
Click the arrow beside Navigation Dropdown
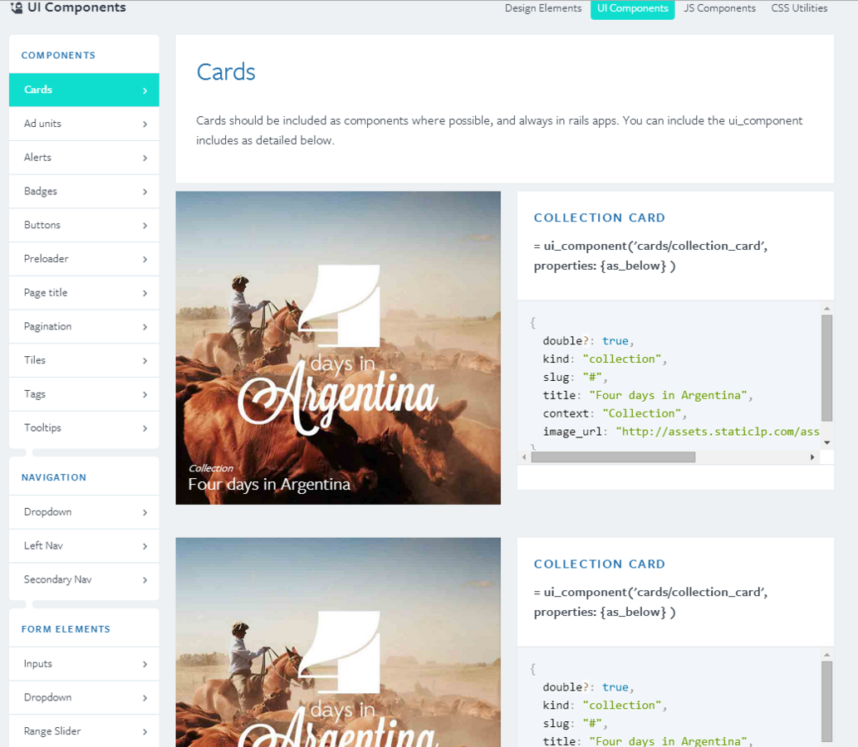pos(145,513)
